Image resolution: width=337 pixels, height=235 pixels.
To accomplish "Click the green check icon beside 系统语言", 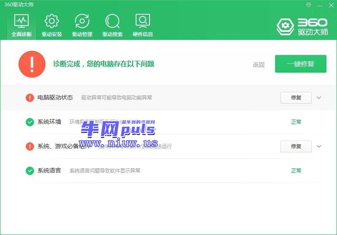I will point(30,171).
